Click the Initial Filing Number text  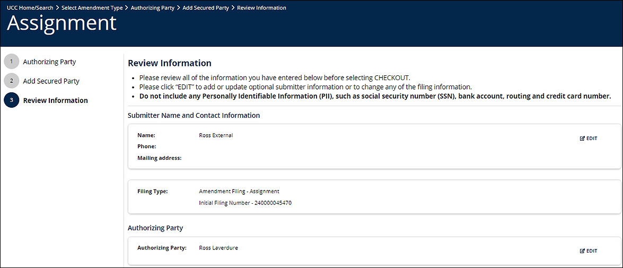point(245,203)
